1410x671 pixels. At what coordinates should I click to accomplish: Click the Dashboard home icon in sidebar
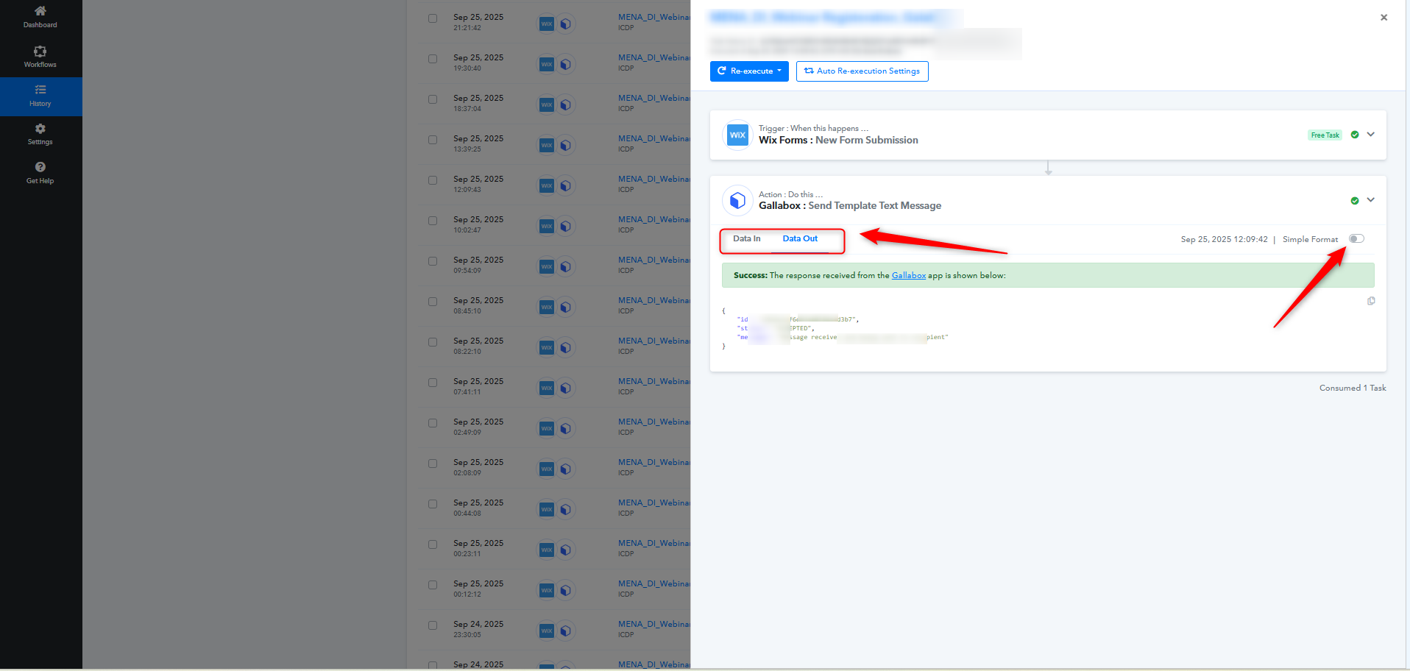coord(40,12)
